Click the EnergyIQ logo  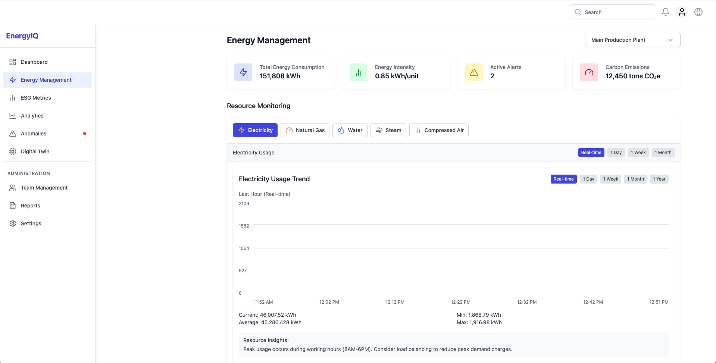pyautogui.click(x=22, y=36)
